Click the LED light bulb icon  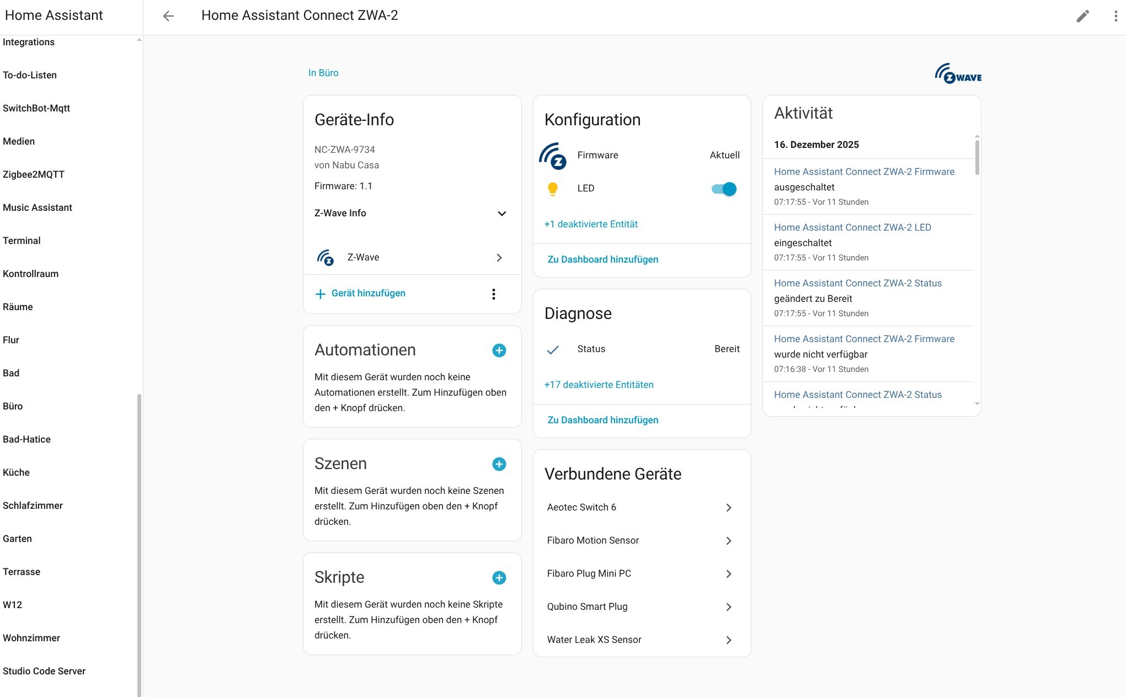[x=552, y=189]
